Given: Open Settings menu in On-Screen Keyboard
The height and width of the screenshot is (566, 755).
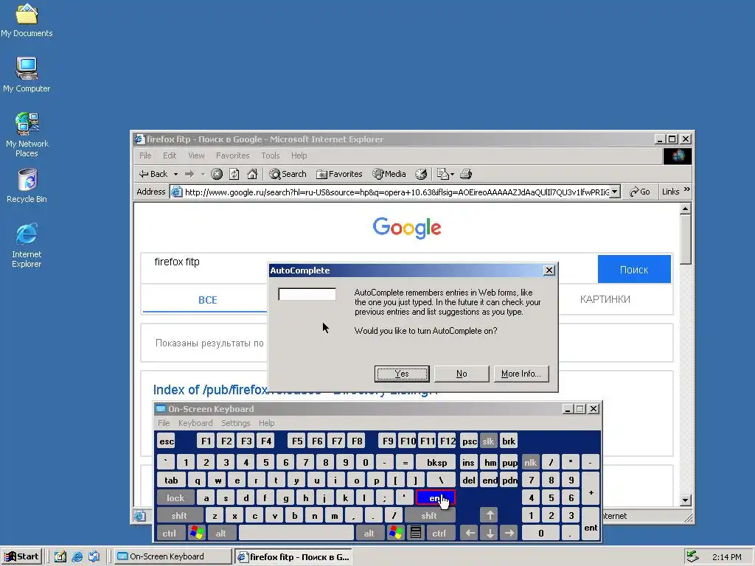Looking at the screenshot, I should pyautogui.click(x=235, y=423).
